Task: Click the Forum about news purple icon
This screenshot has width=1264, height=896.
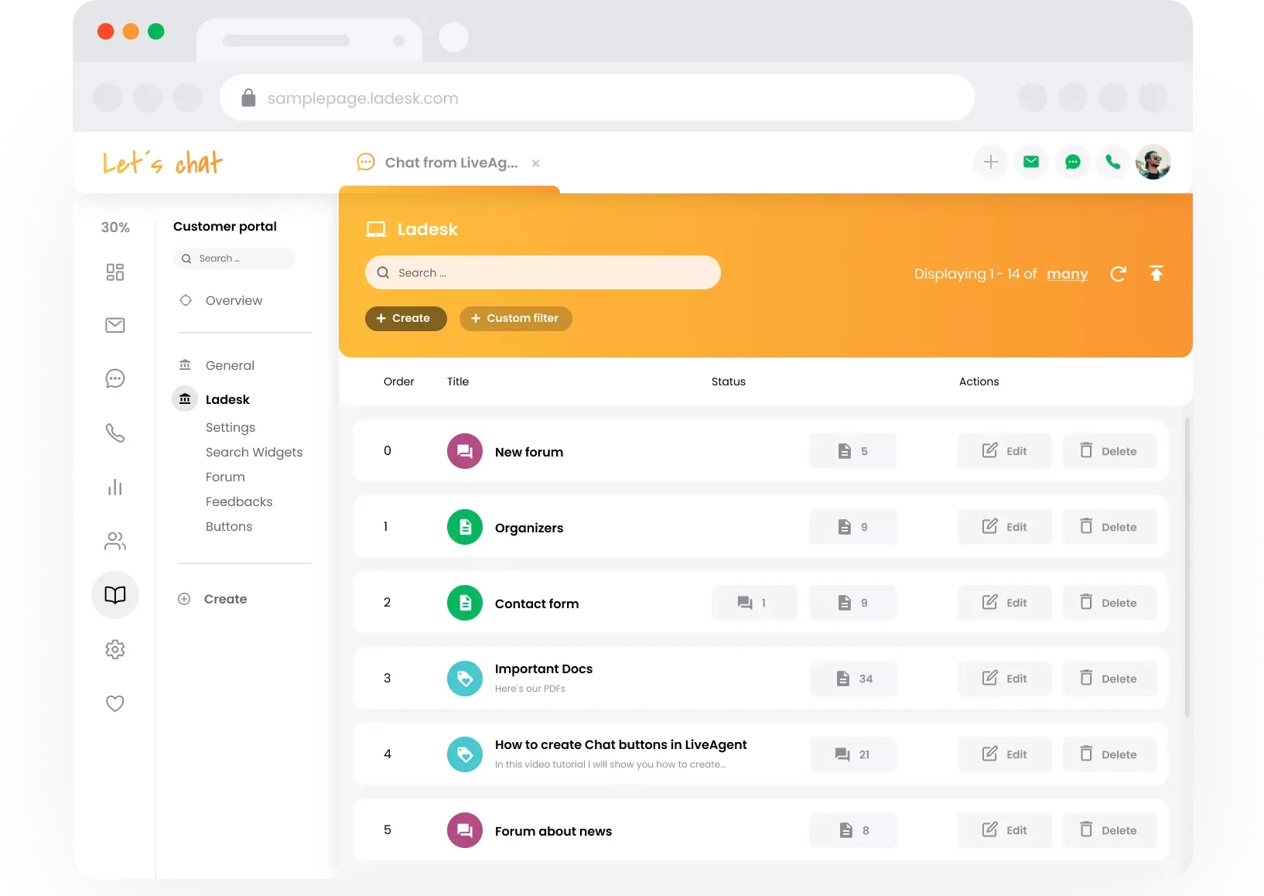Action: click(x=465, y=830)
